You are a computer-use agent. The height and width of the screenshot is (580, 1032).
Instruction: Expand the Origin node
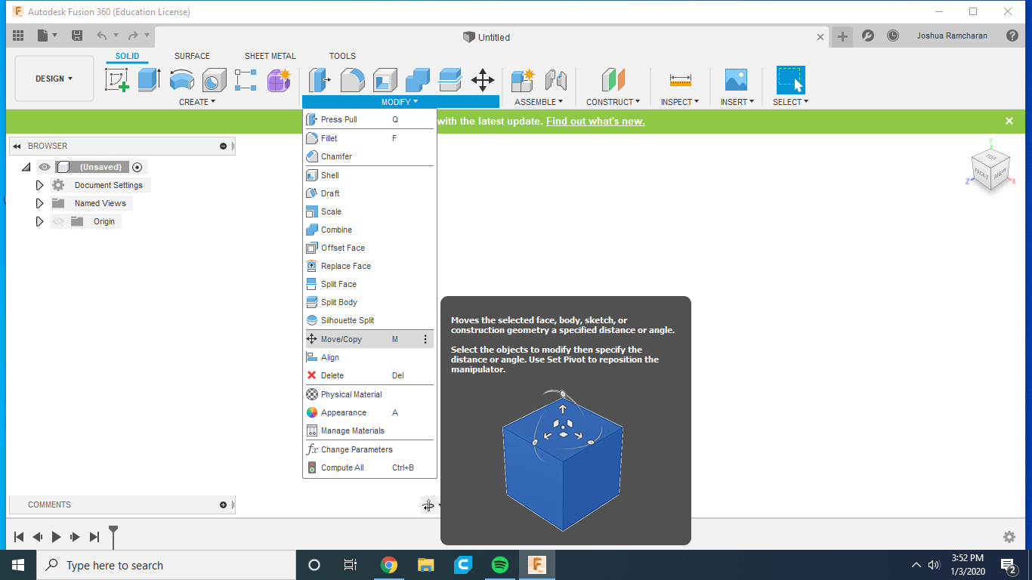tap(40, 221)
